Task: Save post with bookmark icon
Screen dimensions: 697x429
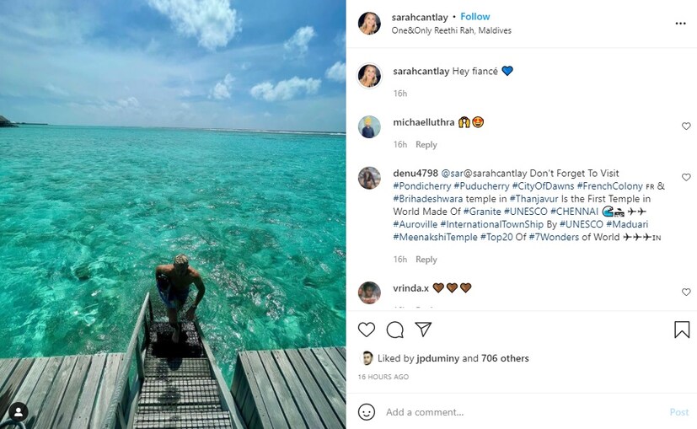Action: coord(682,330)
